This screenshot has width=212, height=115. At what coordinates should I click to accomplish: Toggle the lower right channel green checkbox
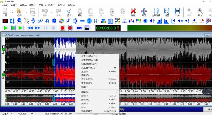click(x=3, y=75)
